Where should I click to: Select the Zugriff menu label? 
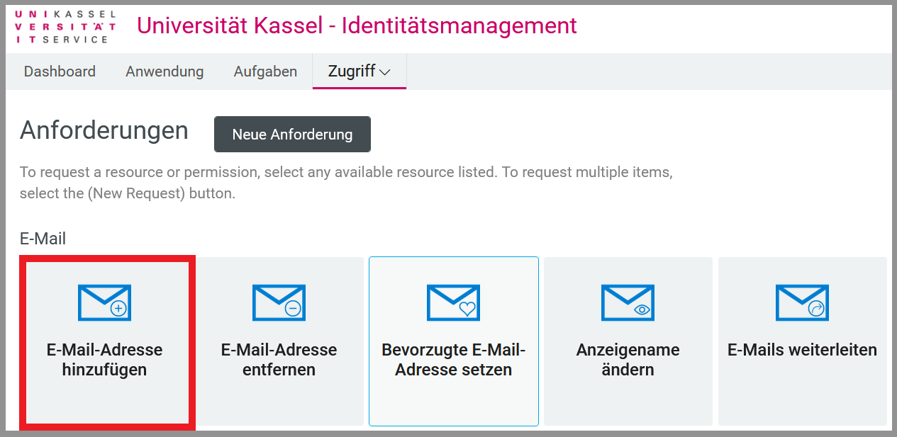pyautogui.click(x=352, y=72)
